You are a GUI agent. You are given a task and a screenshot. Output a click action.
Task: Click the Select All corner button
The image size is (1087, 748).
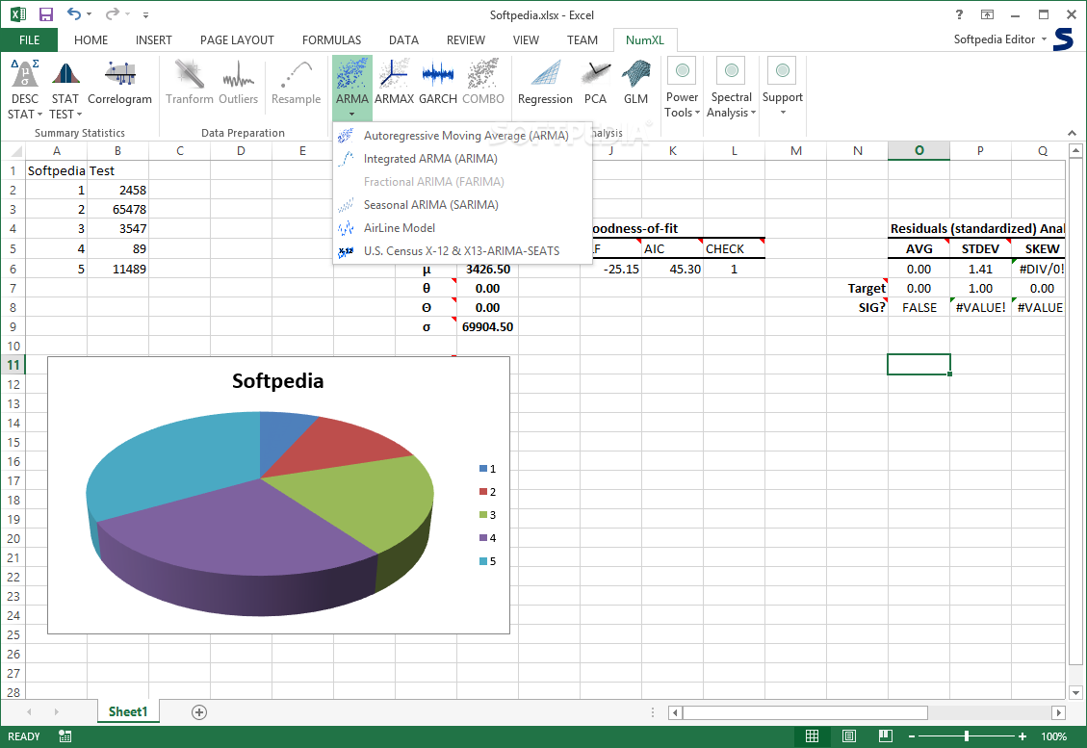[13, 151]
